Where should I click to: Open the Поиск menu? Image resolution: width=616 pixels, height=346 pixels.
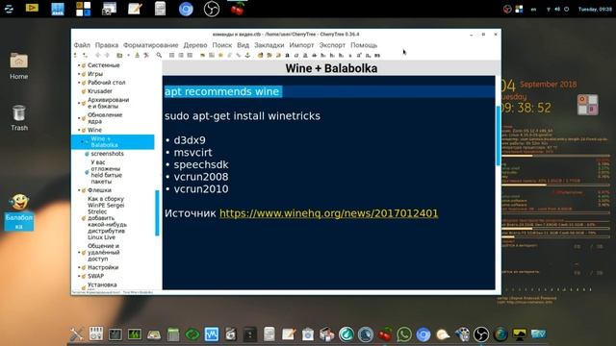coord(222,45)
